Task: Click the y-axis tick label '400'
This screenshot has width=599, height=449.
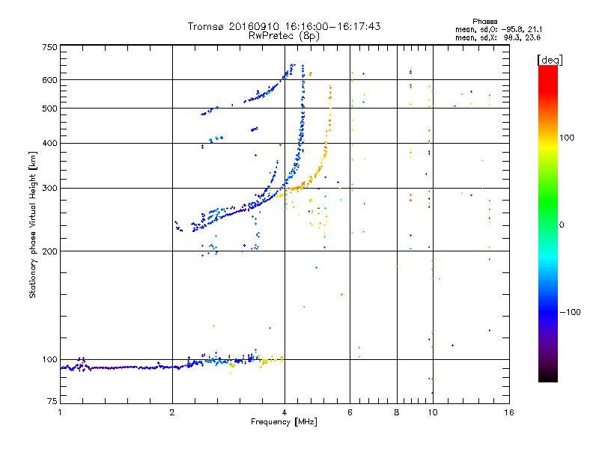Action: [x=49, y=143]
